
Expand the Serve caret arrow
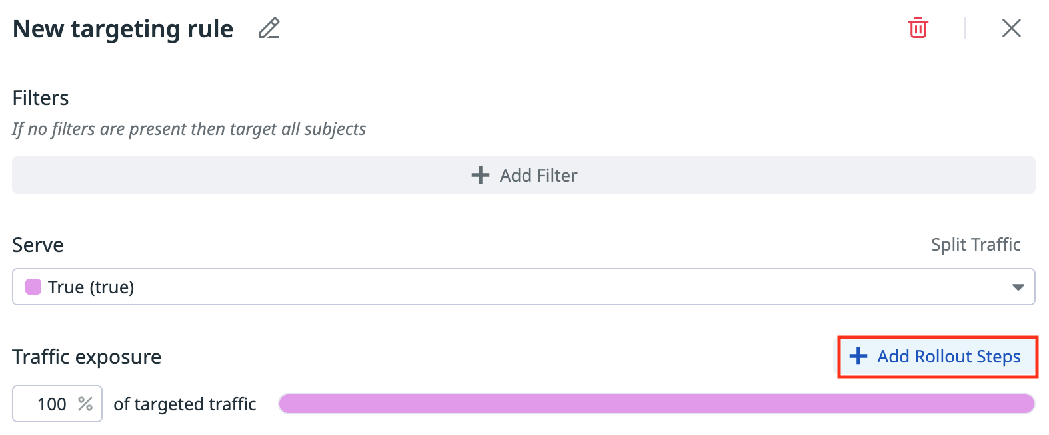point(1017,287)
